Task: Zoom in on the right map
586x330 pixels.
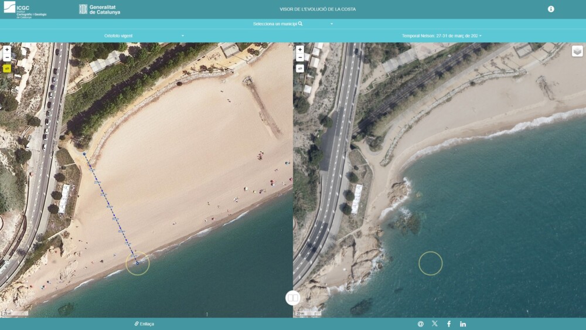Action: [300, 50]
